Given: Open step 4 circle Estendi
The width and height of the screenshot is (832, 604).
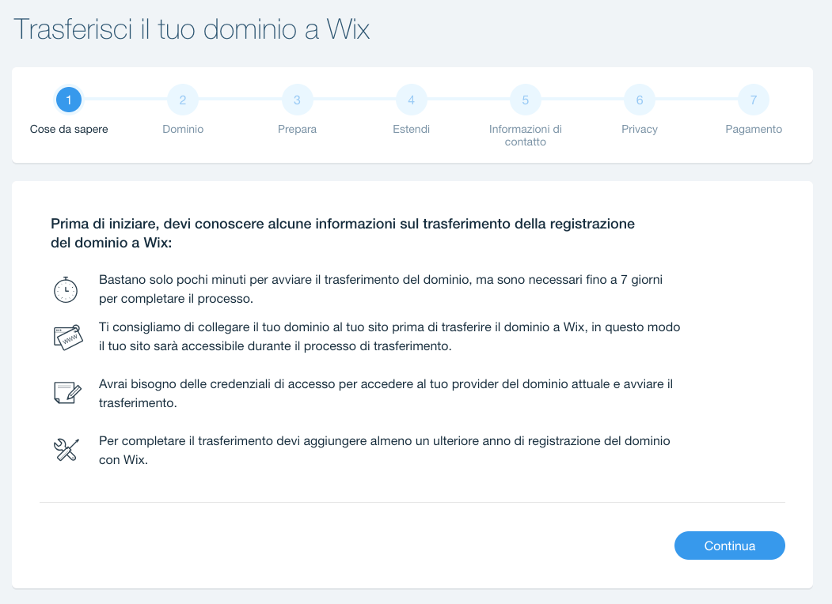Looking at the screenshot, I should pos(411,100).
